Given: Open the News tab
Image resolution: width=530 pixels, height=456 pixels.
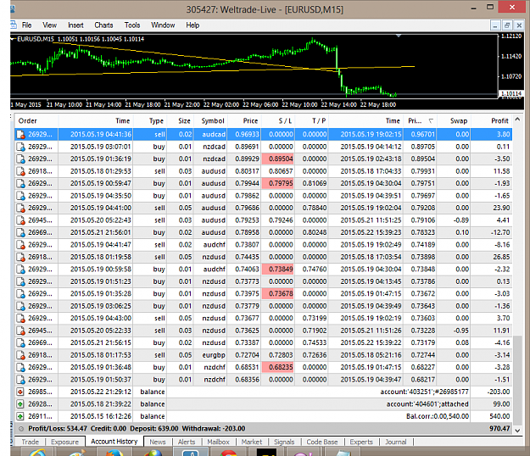Looking at the screenshot, I should point(158,442).
